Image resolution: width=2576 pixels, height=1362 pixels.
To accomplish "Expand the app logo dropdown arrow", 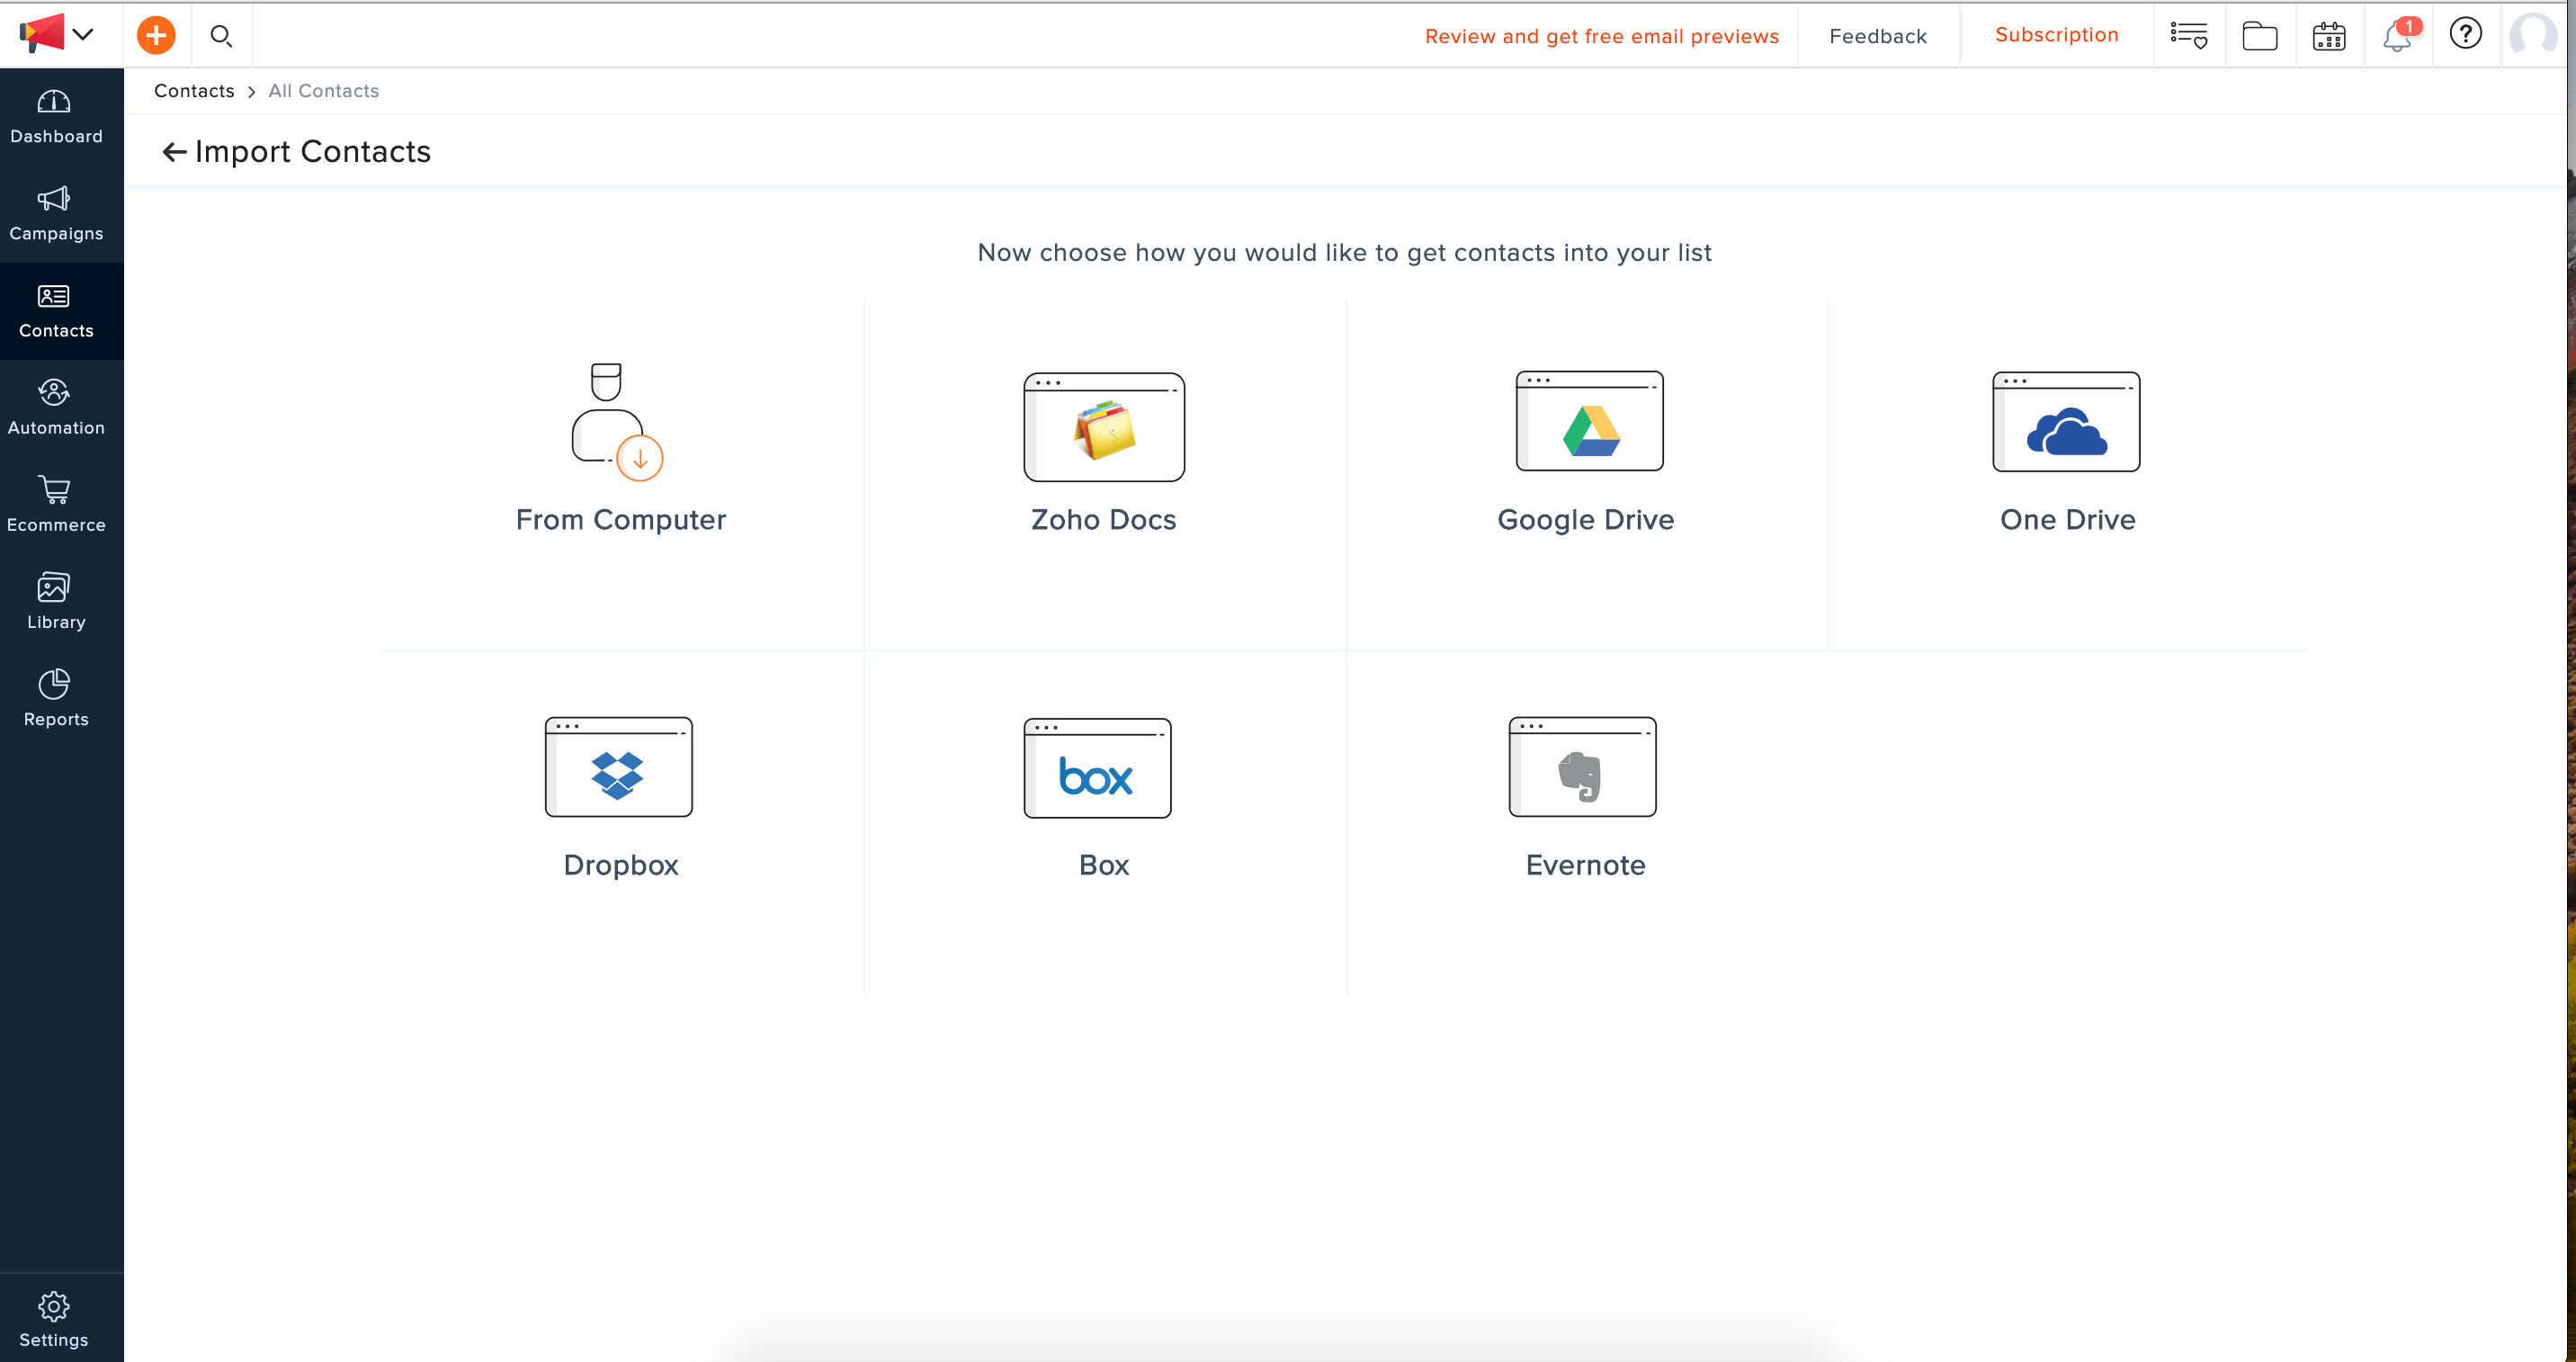I will pyautogui.click(x=84, y=35).
